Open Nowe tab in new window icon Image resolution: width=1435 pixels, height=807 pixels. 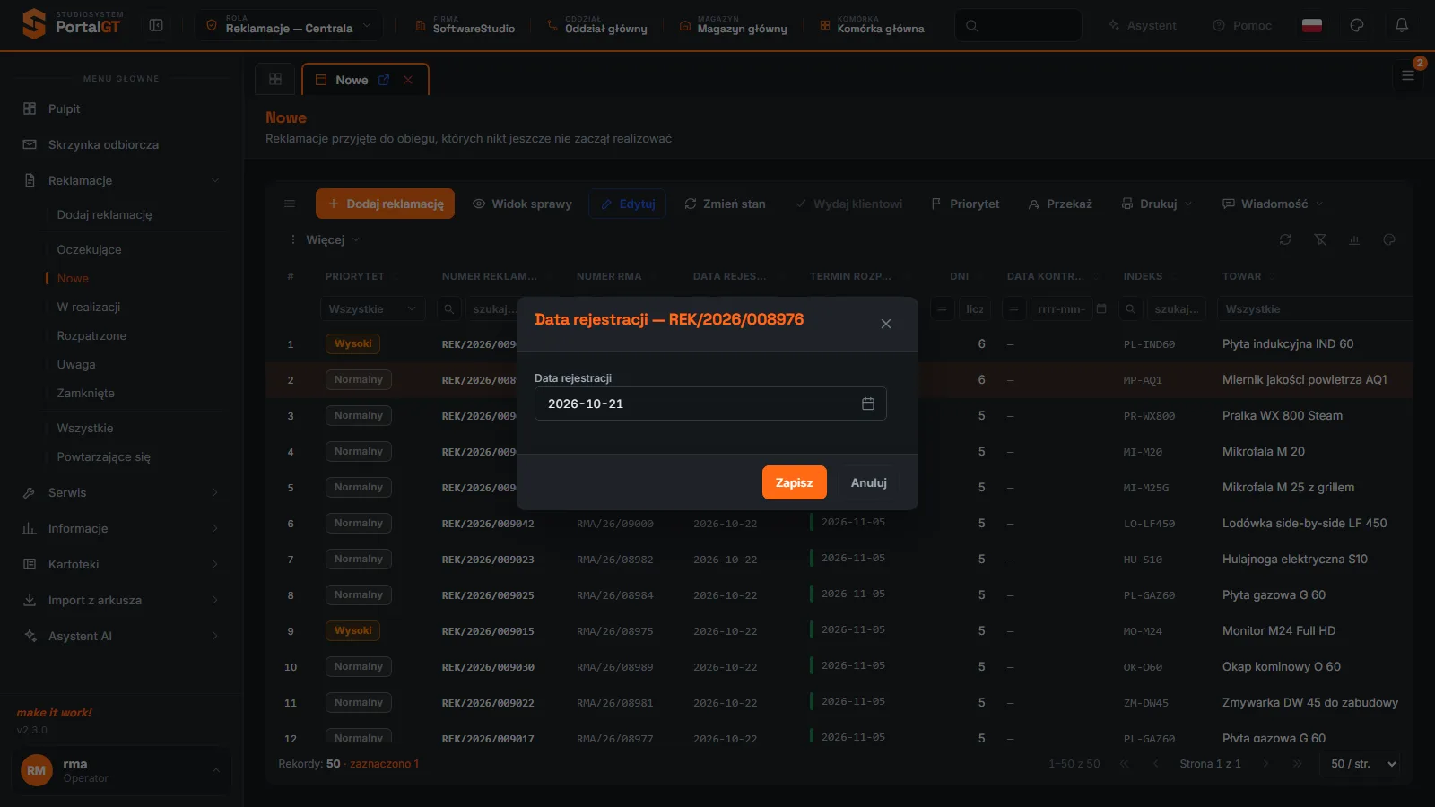(384, 80)
